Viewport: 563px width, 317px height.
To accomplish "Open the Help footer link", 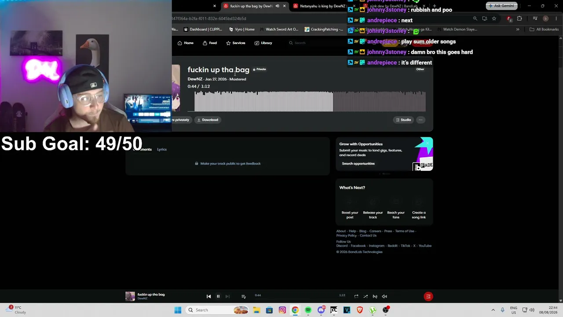I will click(352, 231).
